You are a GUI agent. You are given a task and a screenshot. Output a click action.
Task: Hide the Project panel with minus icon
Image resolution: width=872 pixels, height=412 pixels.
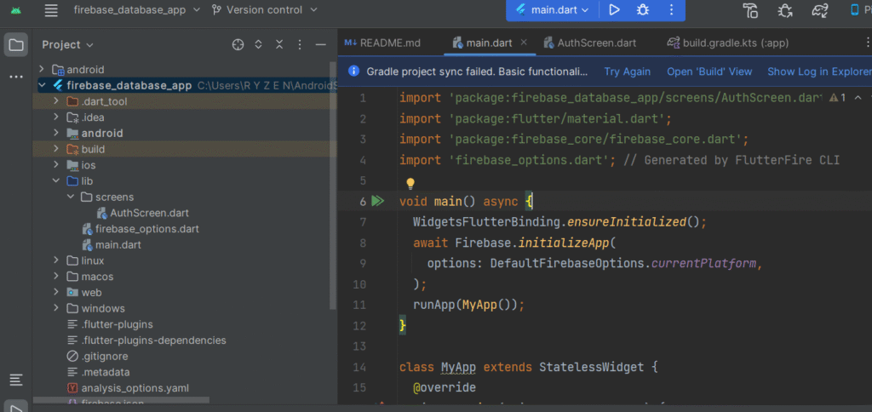[320, 44]
